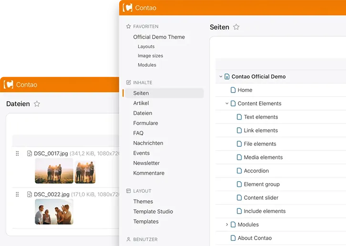The width and height of the screenshot is (346, 246).
Task: Click the page icon beside About Contao
Action: (233, 238)
